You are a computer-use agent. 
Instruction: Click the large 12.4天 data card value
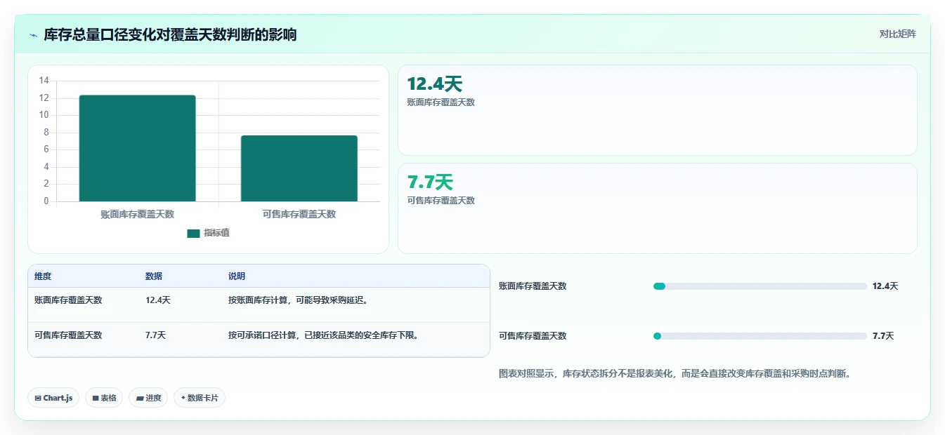(x=434, y=84)
